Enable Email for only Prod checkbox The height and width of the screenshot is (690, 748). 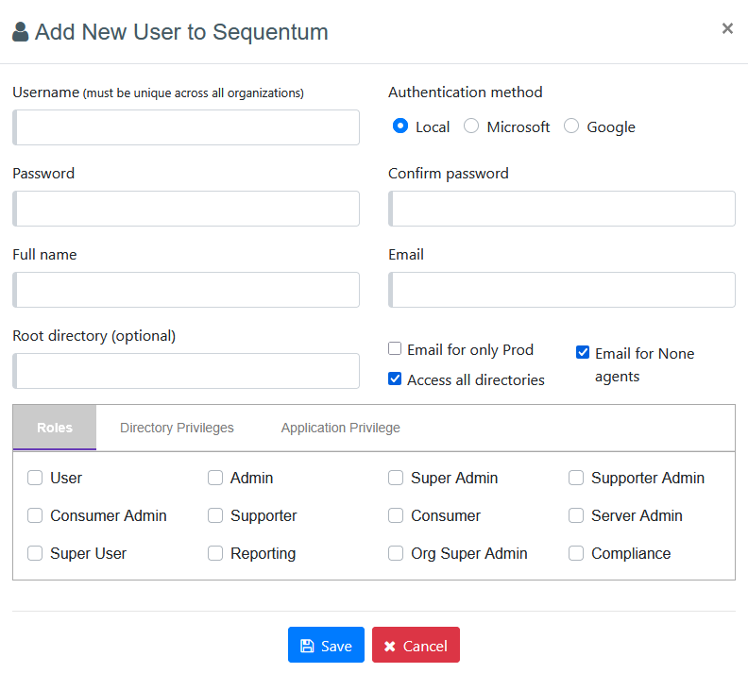point(396,349)
